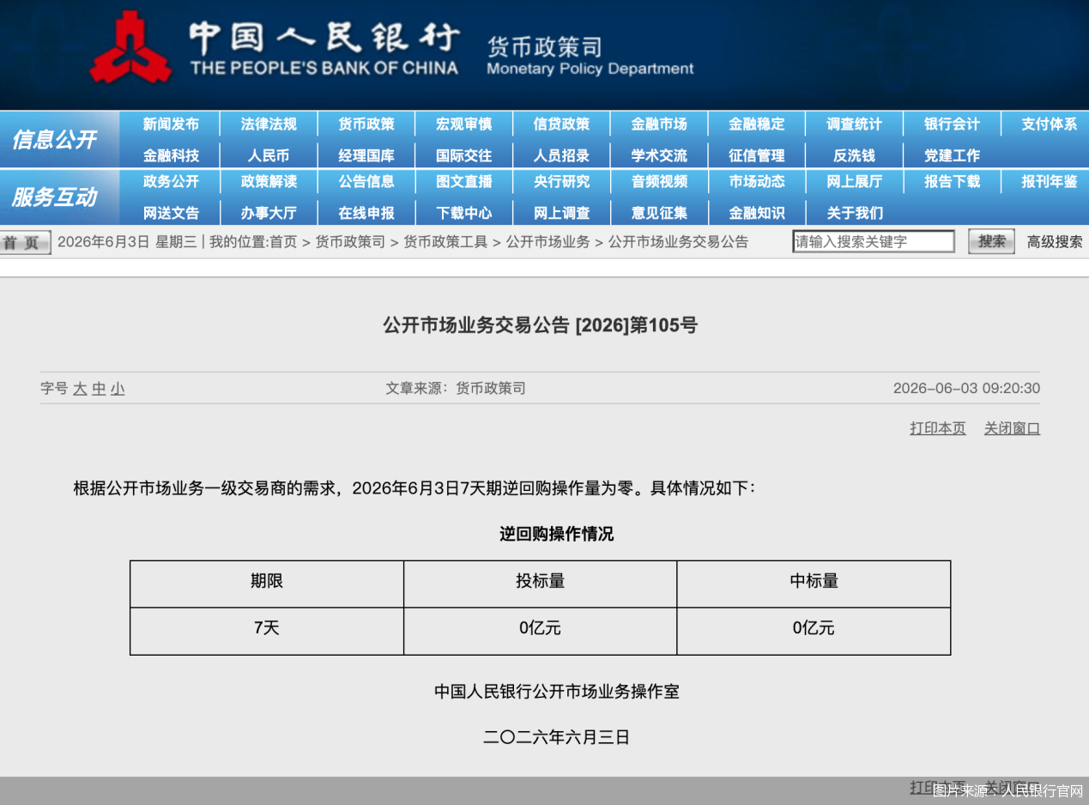Screen dimensions: 1089x805
Task: Open 政策解读 under 服务互动
Action: click(269, 182)
